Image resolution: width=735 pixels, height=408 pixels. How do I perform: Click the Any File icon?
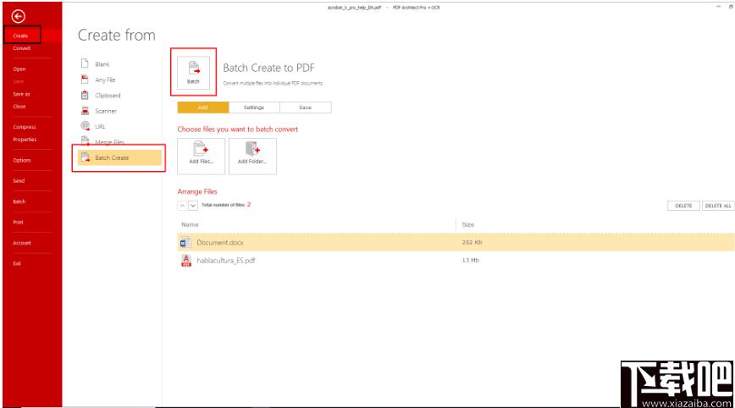[x=85, y=80]
